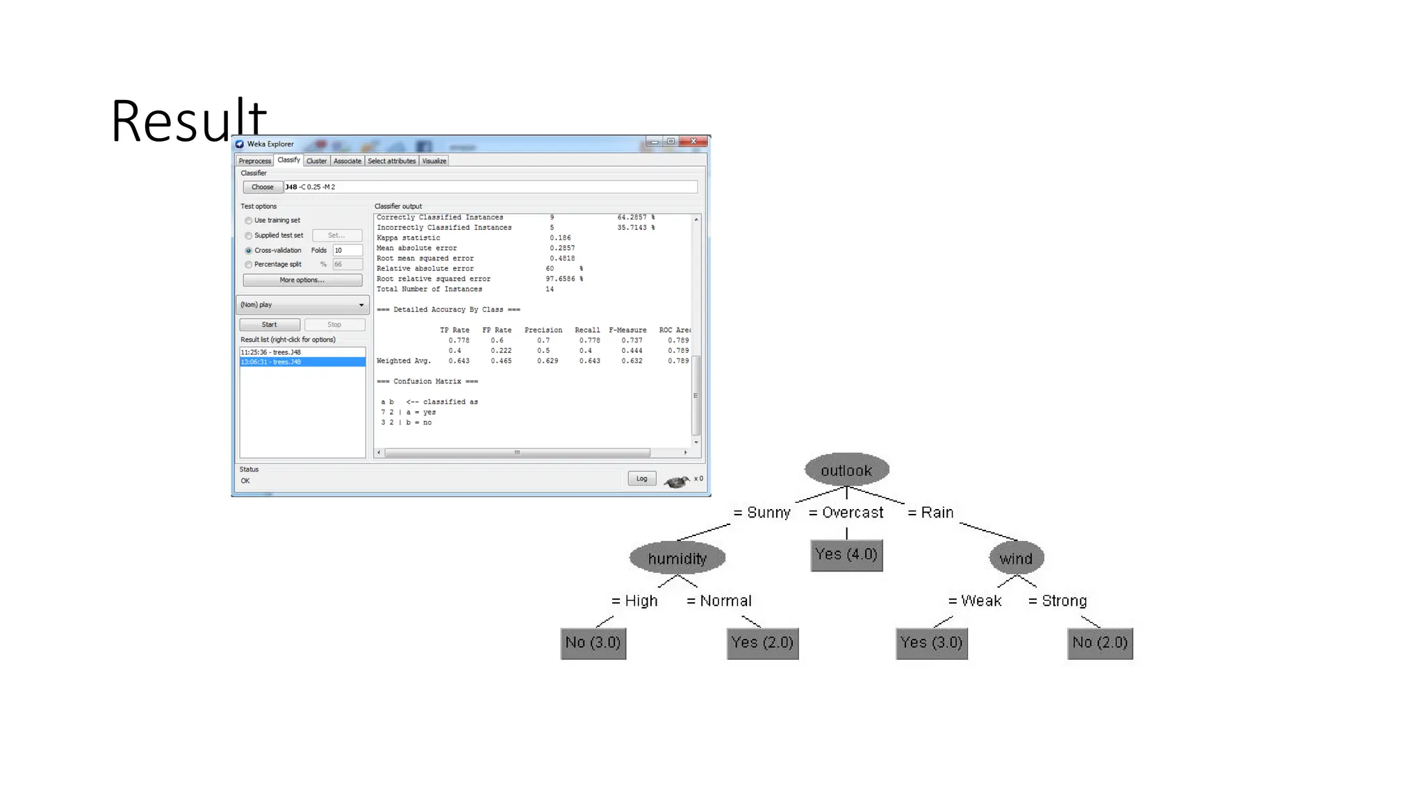Click the vertical scrollbar thumb in output
The image size is (1423, 800).
coord(696,396)
